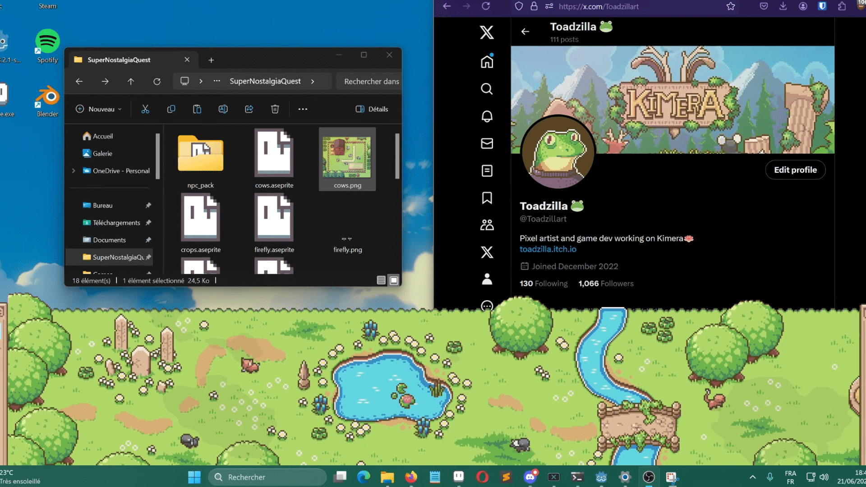Go to the Home feed icon on X
The height and width of the screenshot is (487, 866).
point(487,61)
